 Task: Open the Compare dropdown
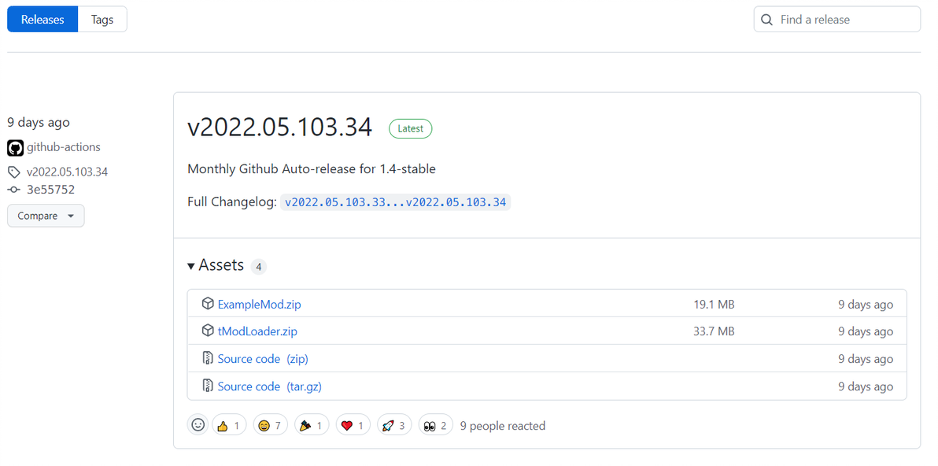coord(46,216)
